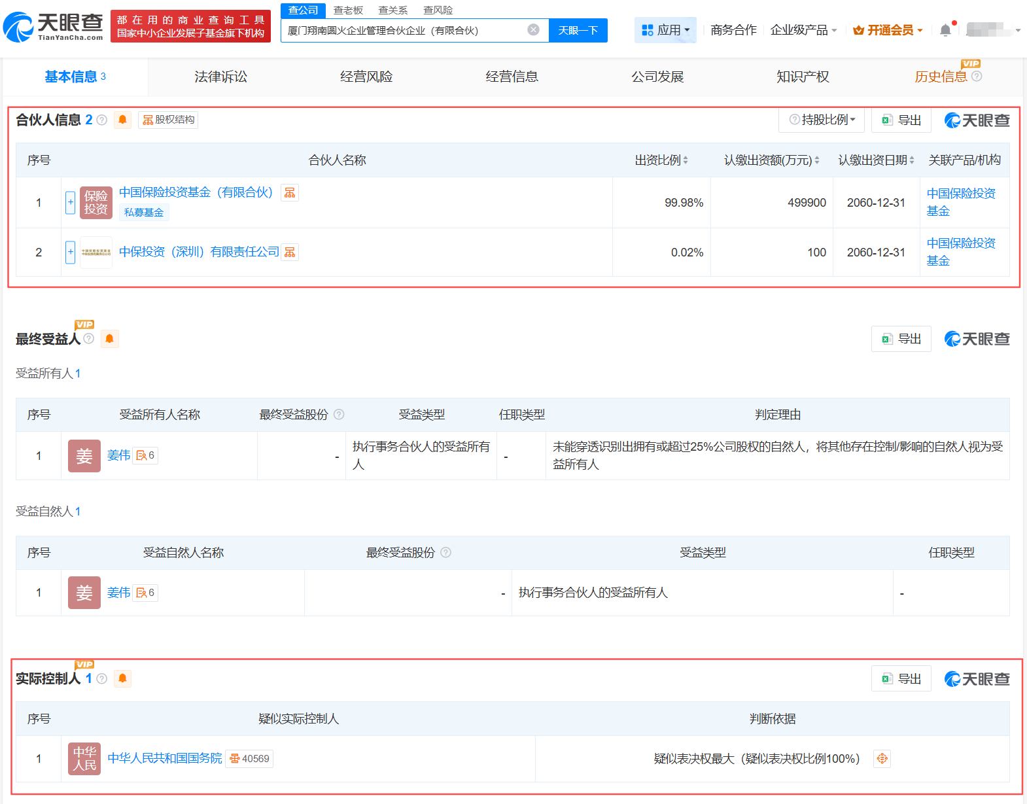1027x804 pixels.
Task: Export the 最终受益人 table via 导出
Action: [901, 339]
